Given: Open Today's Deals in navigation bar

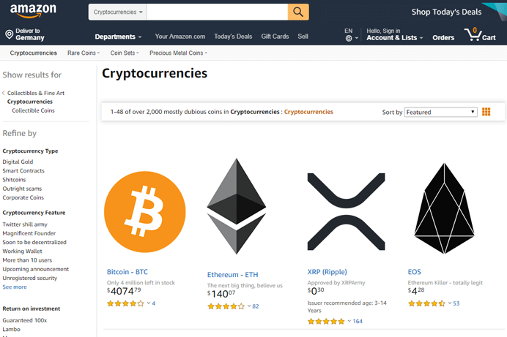Looking at the screenshot, I should click(x=233, y=37).
